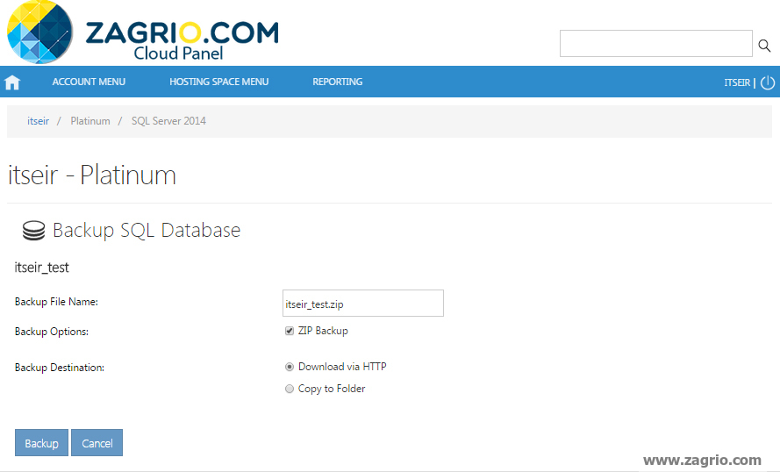Screen dimensions: 780x472
Task: Select the Copy to Folder radio option
Action: pos(290,389)
